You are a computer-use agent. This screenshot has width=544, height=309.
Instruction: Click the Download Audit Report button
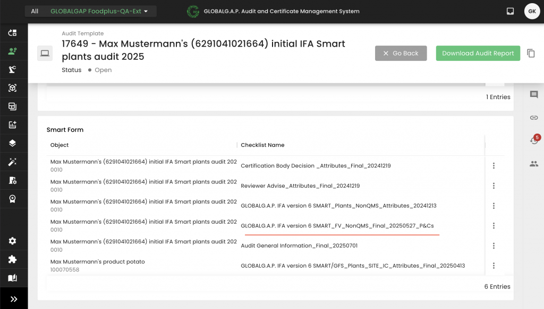[x=478, y=53]
